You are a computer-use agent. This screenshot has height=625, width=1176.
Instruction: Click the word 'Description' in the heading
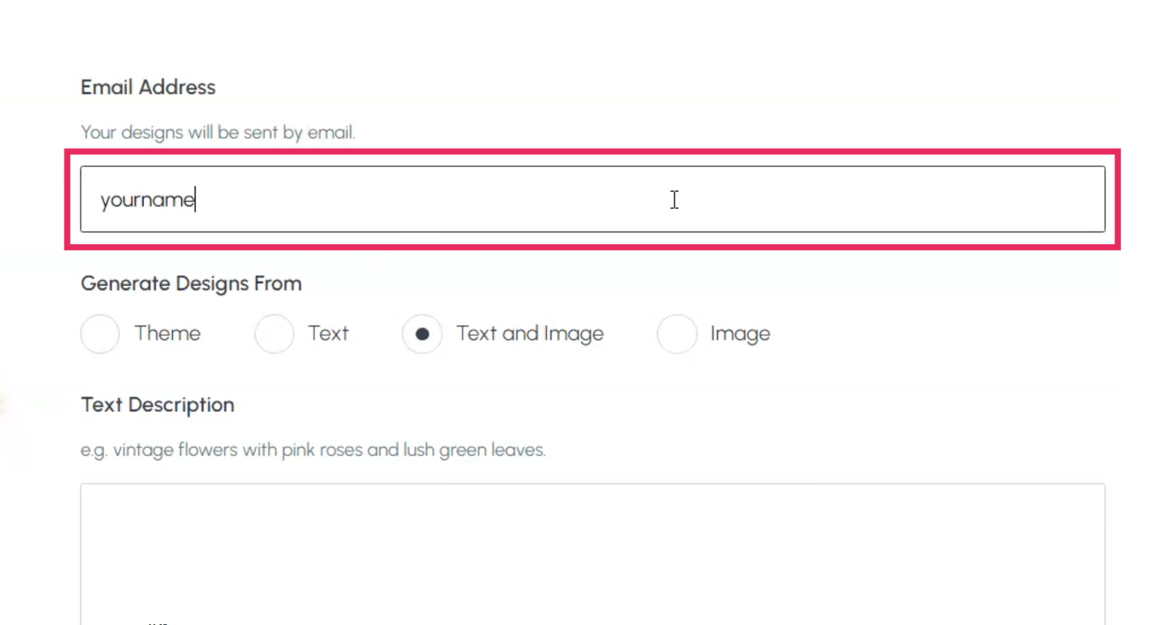[x=181, y=405]
